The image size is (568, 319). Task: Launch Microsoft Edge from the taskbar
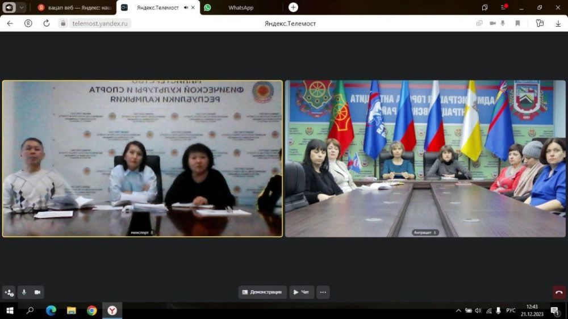(x=51, y=310)
